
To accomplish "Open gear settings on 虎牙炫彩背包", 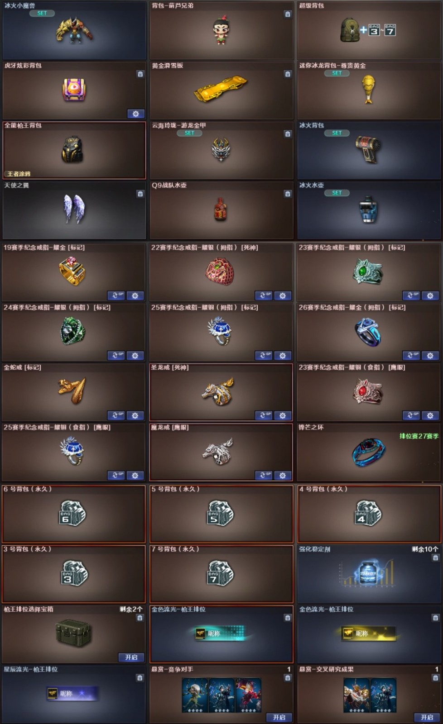I will (x=135, y=114).
